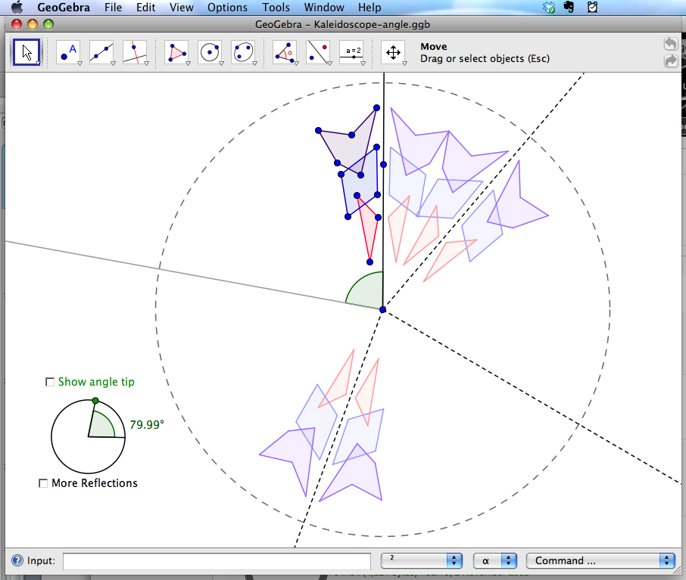The height and width of the screenshot is (580, 686).
Task: Select the New Point tool
Action: click(x=67, y=51)
